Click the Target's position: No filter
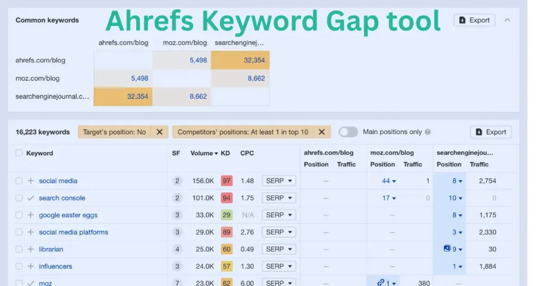 click(x=114, y=132)
